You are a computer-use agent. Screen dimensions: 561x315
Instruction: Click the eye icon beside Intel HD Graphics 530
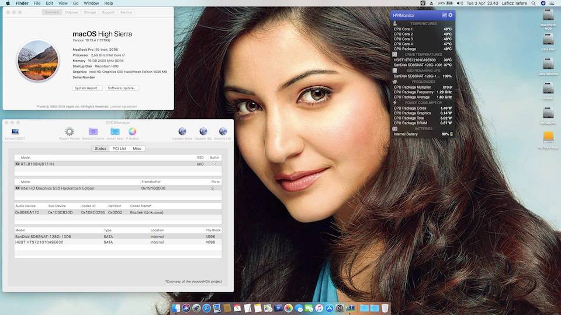pos(18,188)
